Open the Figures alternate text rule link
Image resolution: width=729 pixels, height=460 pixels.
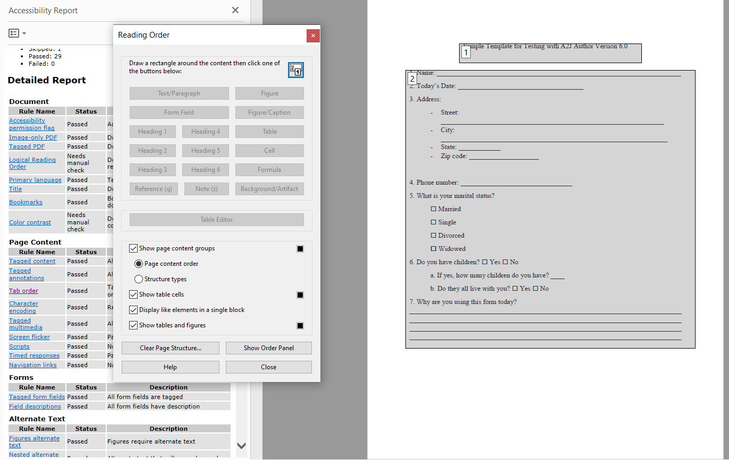34,442
